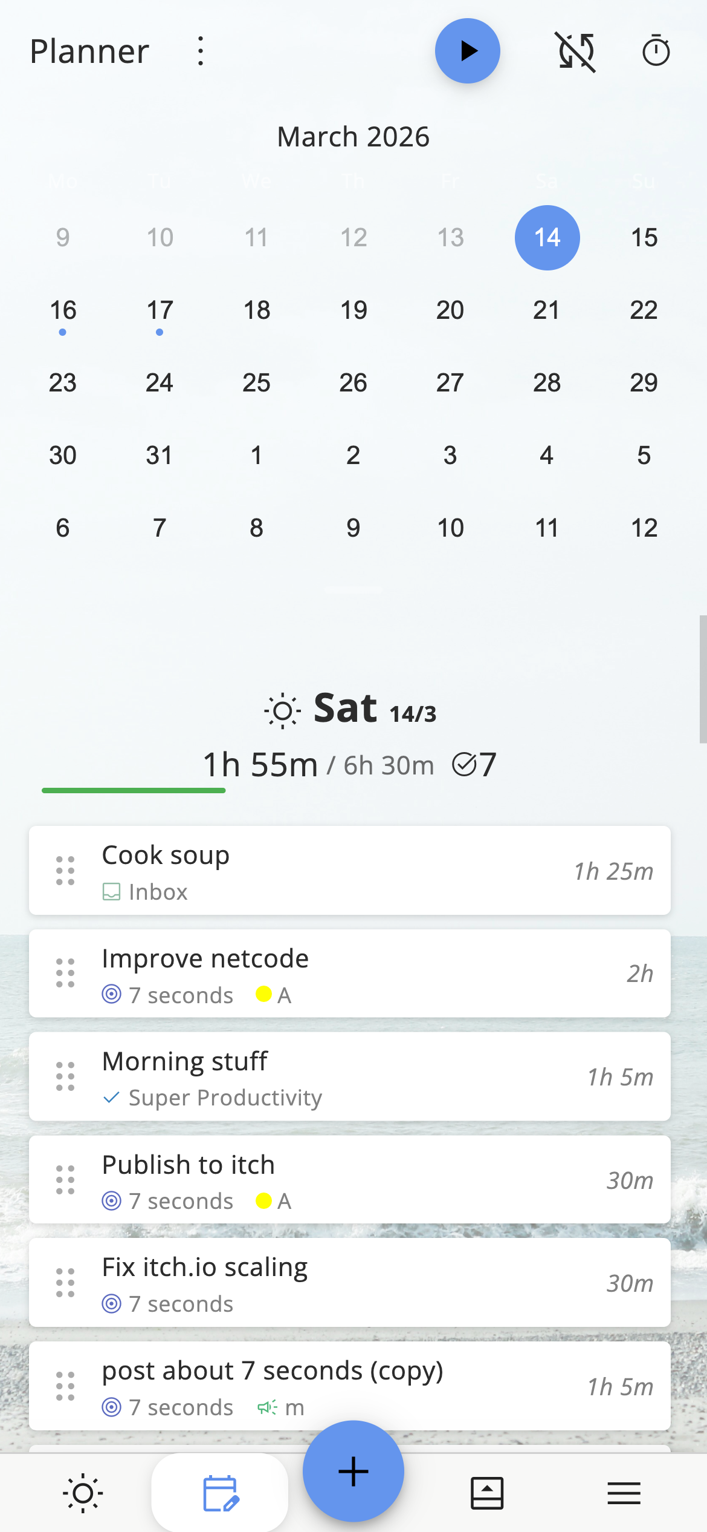Click the drag handle of Improve netcode

(65, 974)
